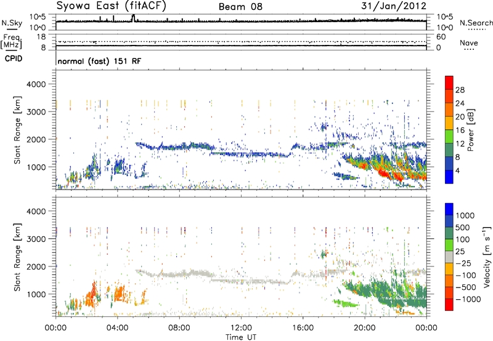Click the '1000' tick on velocity scale
The height and width of the screenshot is (341, 493).
click(x=465, y=215)
